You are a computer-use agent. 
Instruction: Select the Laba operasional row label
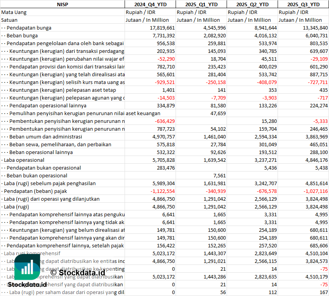[24, 160]
